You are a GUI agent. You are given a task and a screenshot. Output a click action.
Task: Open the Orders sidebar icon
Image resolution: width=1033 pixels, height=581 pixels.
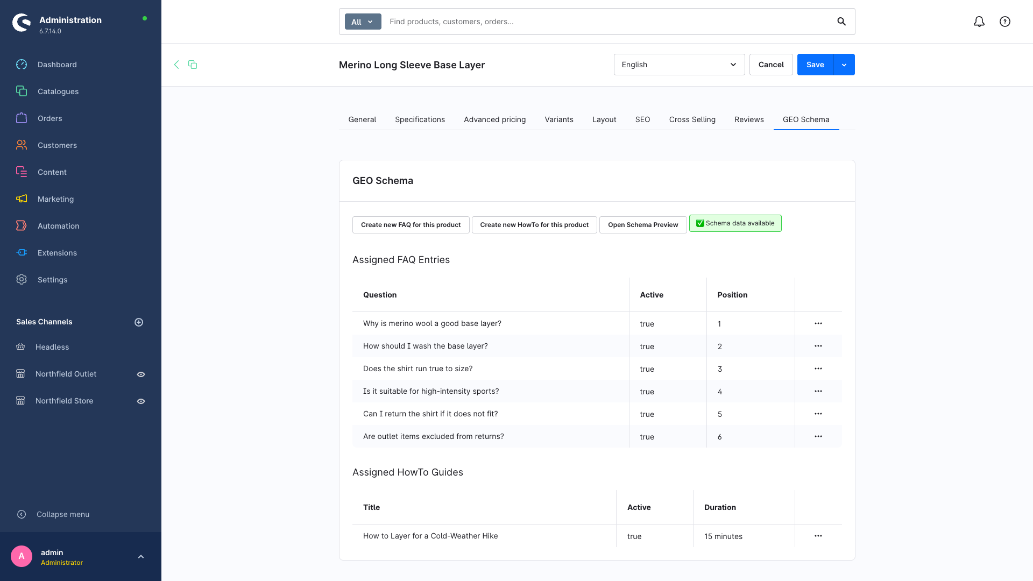click(x=22, y=118)
